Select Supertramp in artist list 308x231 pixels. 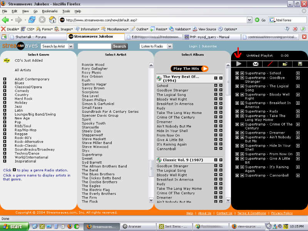pyautogui.click(x=92, y=155)
